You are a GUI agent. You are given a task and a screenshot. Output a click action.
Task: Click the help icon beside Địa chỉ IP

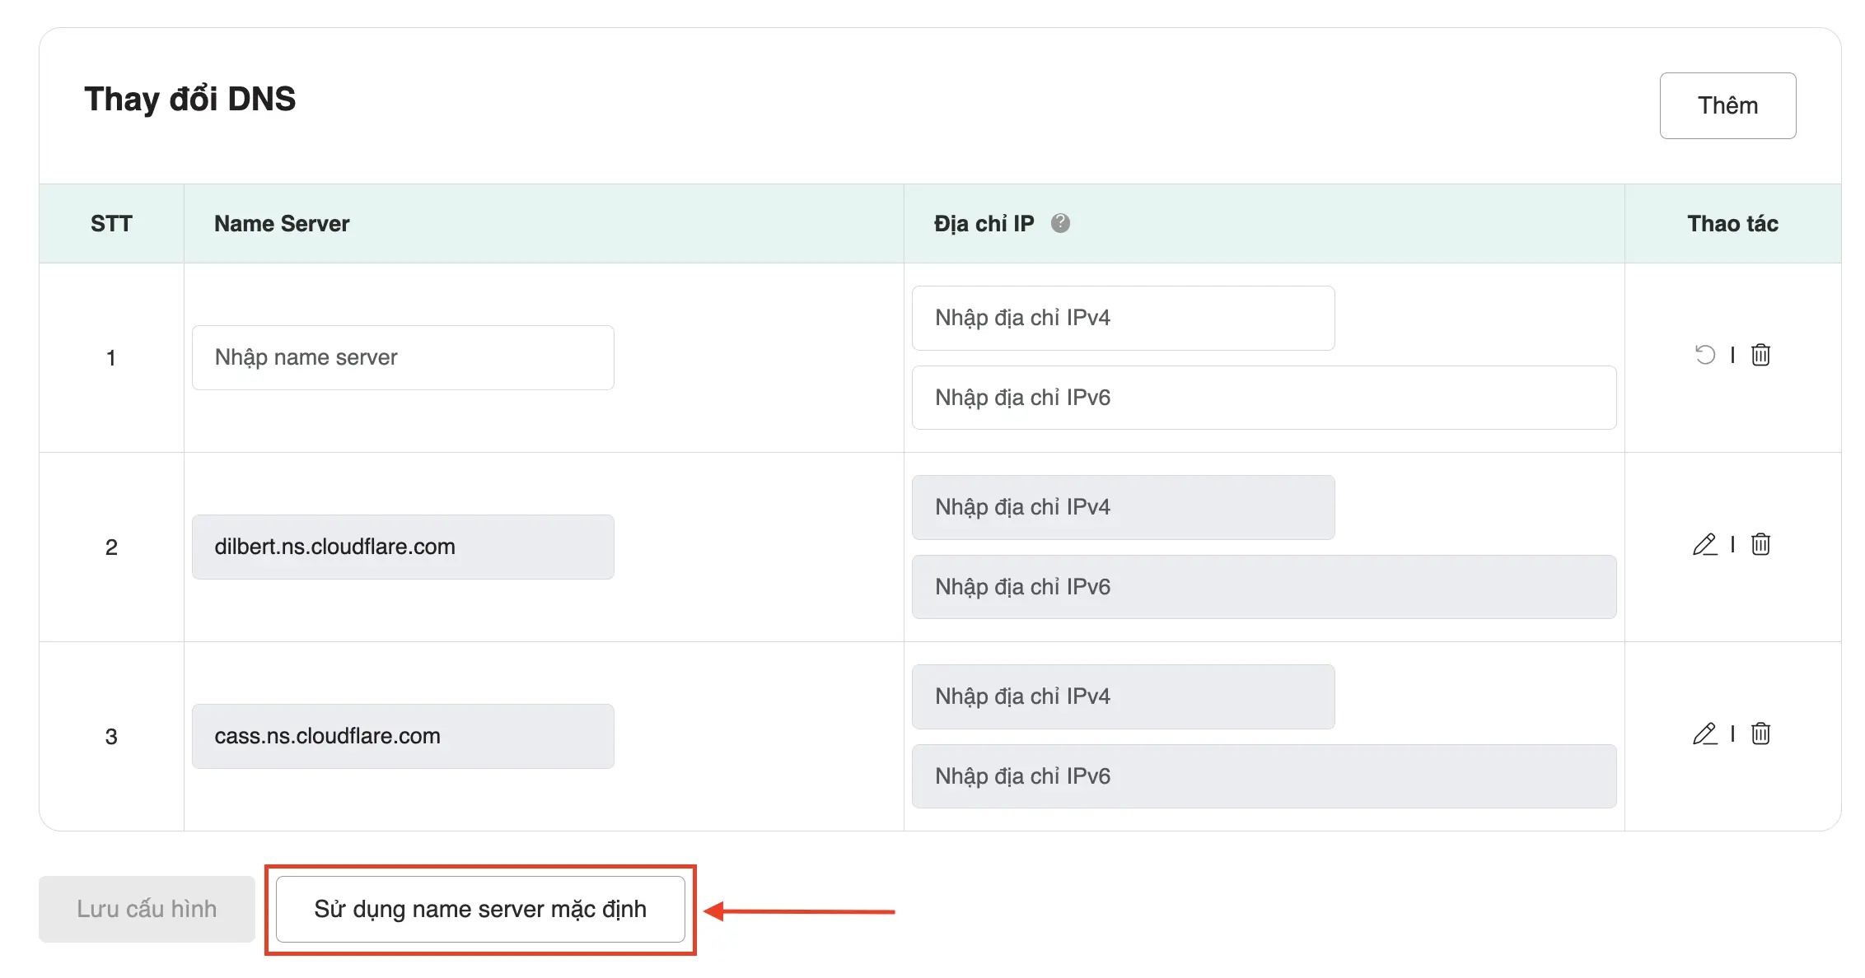(x=1060, y=223)
